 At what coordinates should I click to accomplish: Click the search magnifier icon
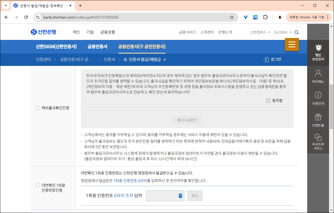point(296,32)
